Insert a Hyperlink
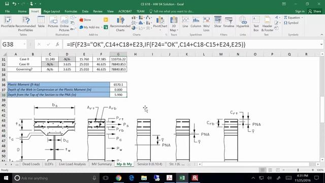The image size is (325, 183). 243,22
